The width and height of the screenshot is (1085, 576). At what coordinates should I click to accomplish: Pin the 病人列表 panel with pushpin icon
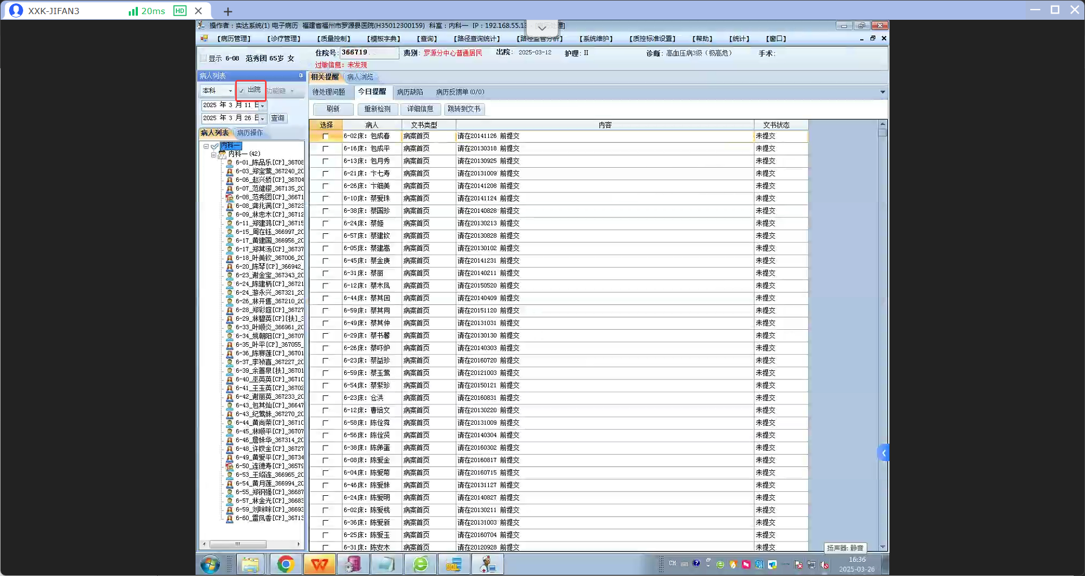301,76
